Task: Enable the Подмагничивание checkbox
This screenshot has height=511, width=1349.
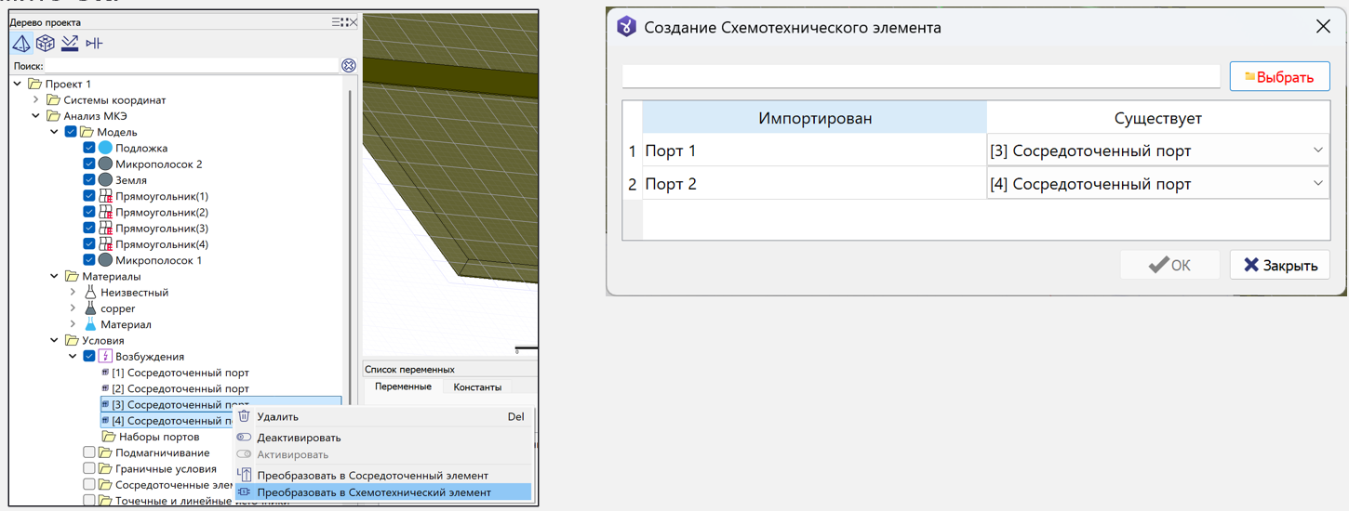Action: [89, 453]
